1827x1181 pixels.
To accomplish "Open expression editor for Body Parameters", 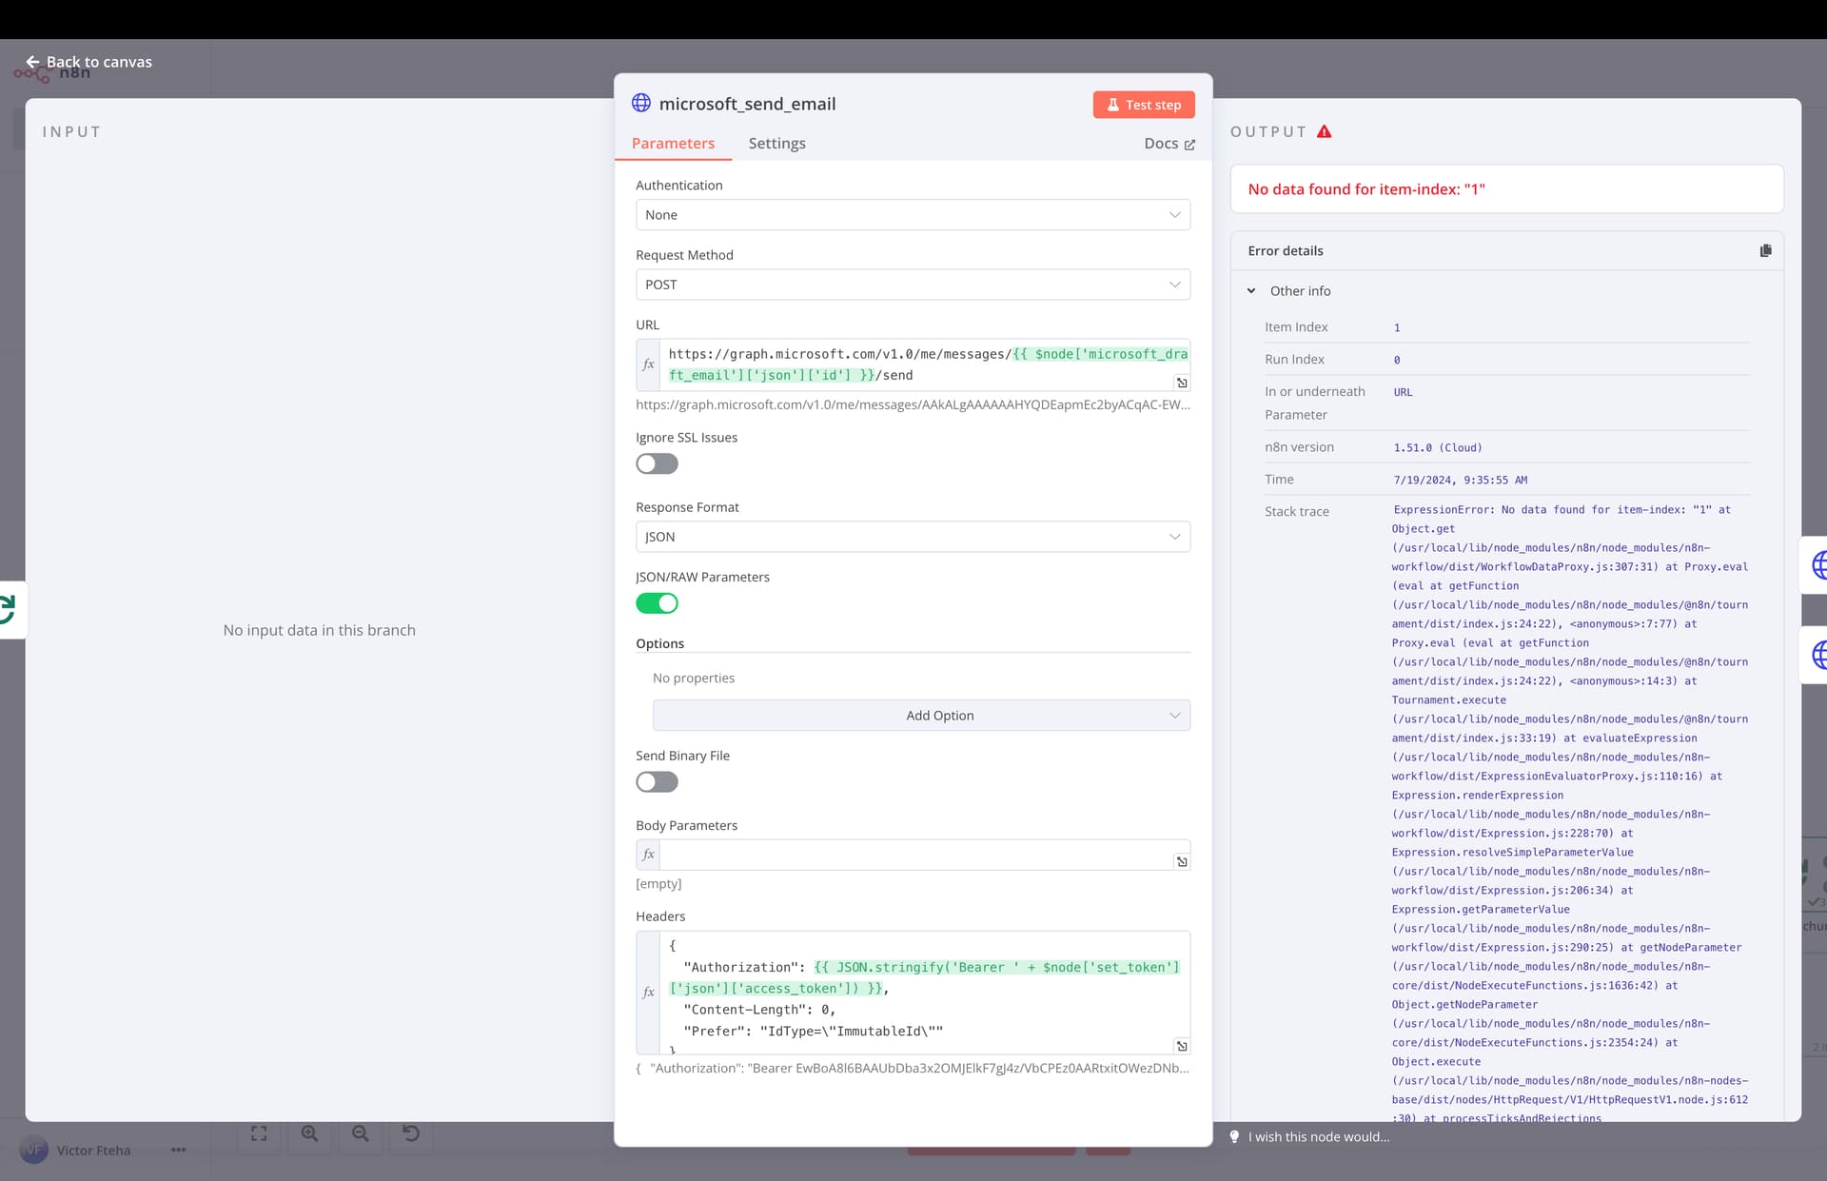I will [x=1181, y=861].
